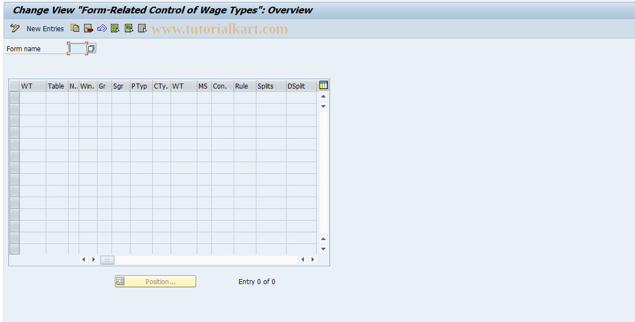Screen dimensions: 635x322
Task: Click the N.. column header
Action: [x=73, y=86]
